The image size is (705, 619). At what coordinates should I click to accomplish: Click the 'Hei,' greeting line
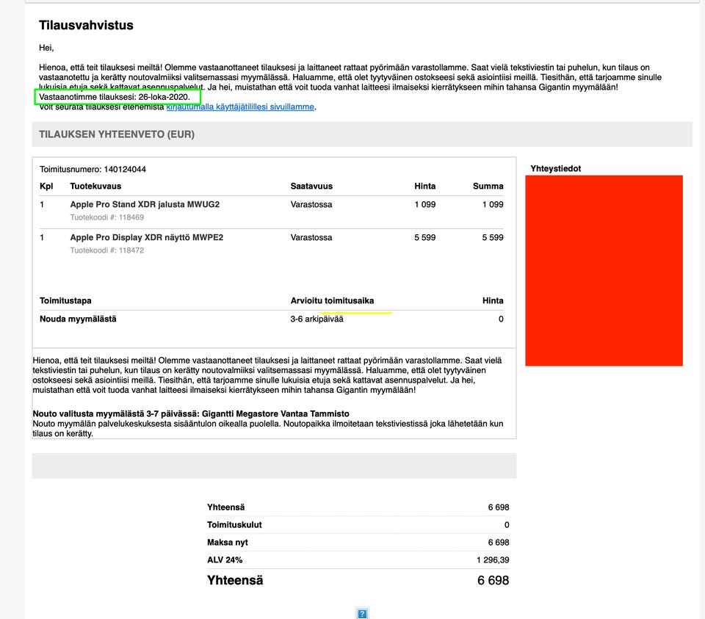click(46, 48)
